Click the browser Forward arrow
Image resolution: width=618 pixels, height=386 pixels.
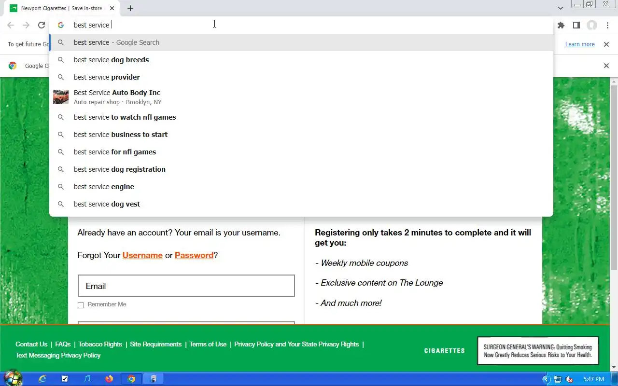coord(26,25)
